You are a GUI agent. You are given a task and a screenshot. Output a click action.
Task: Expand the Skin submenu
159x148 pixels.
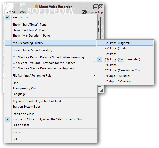[51, 83]
